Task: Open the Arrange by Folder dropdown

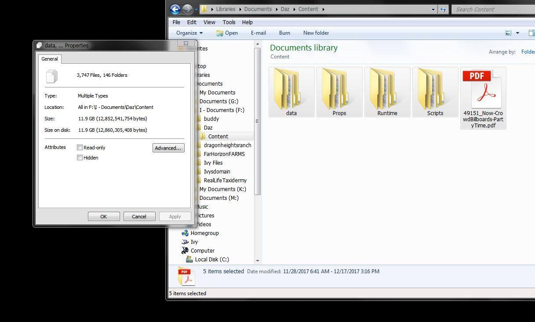Action: 528,52
